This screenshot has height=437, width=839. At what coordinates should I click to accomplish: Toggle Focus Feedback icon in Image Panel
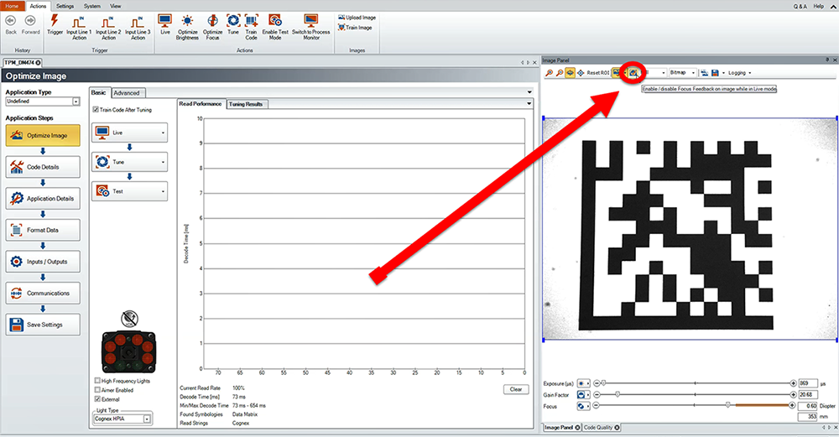(x=634, y=73)
